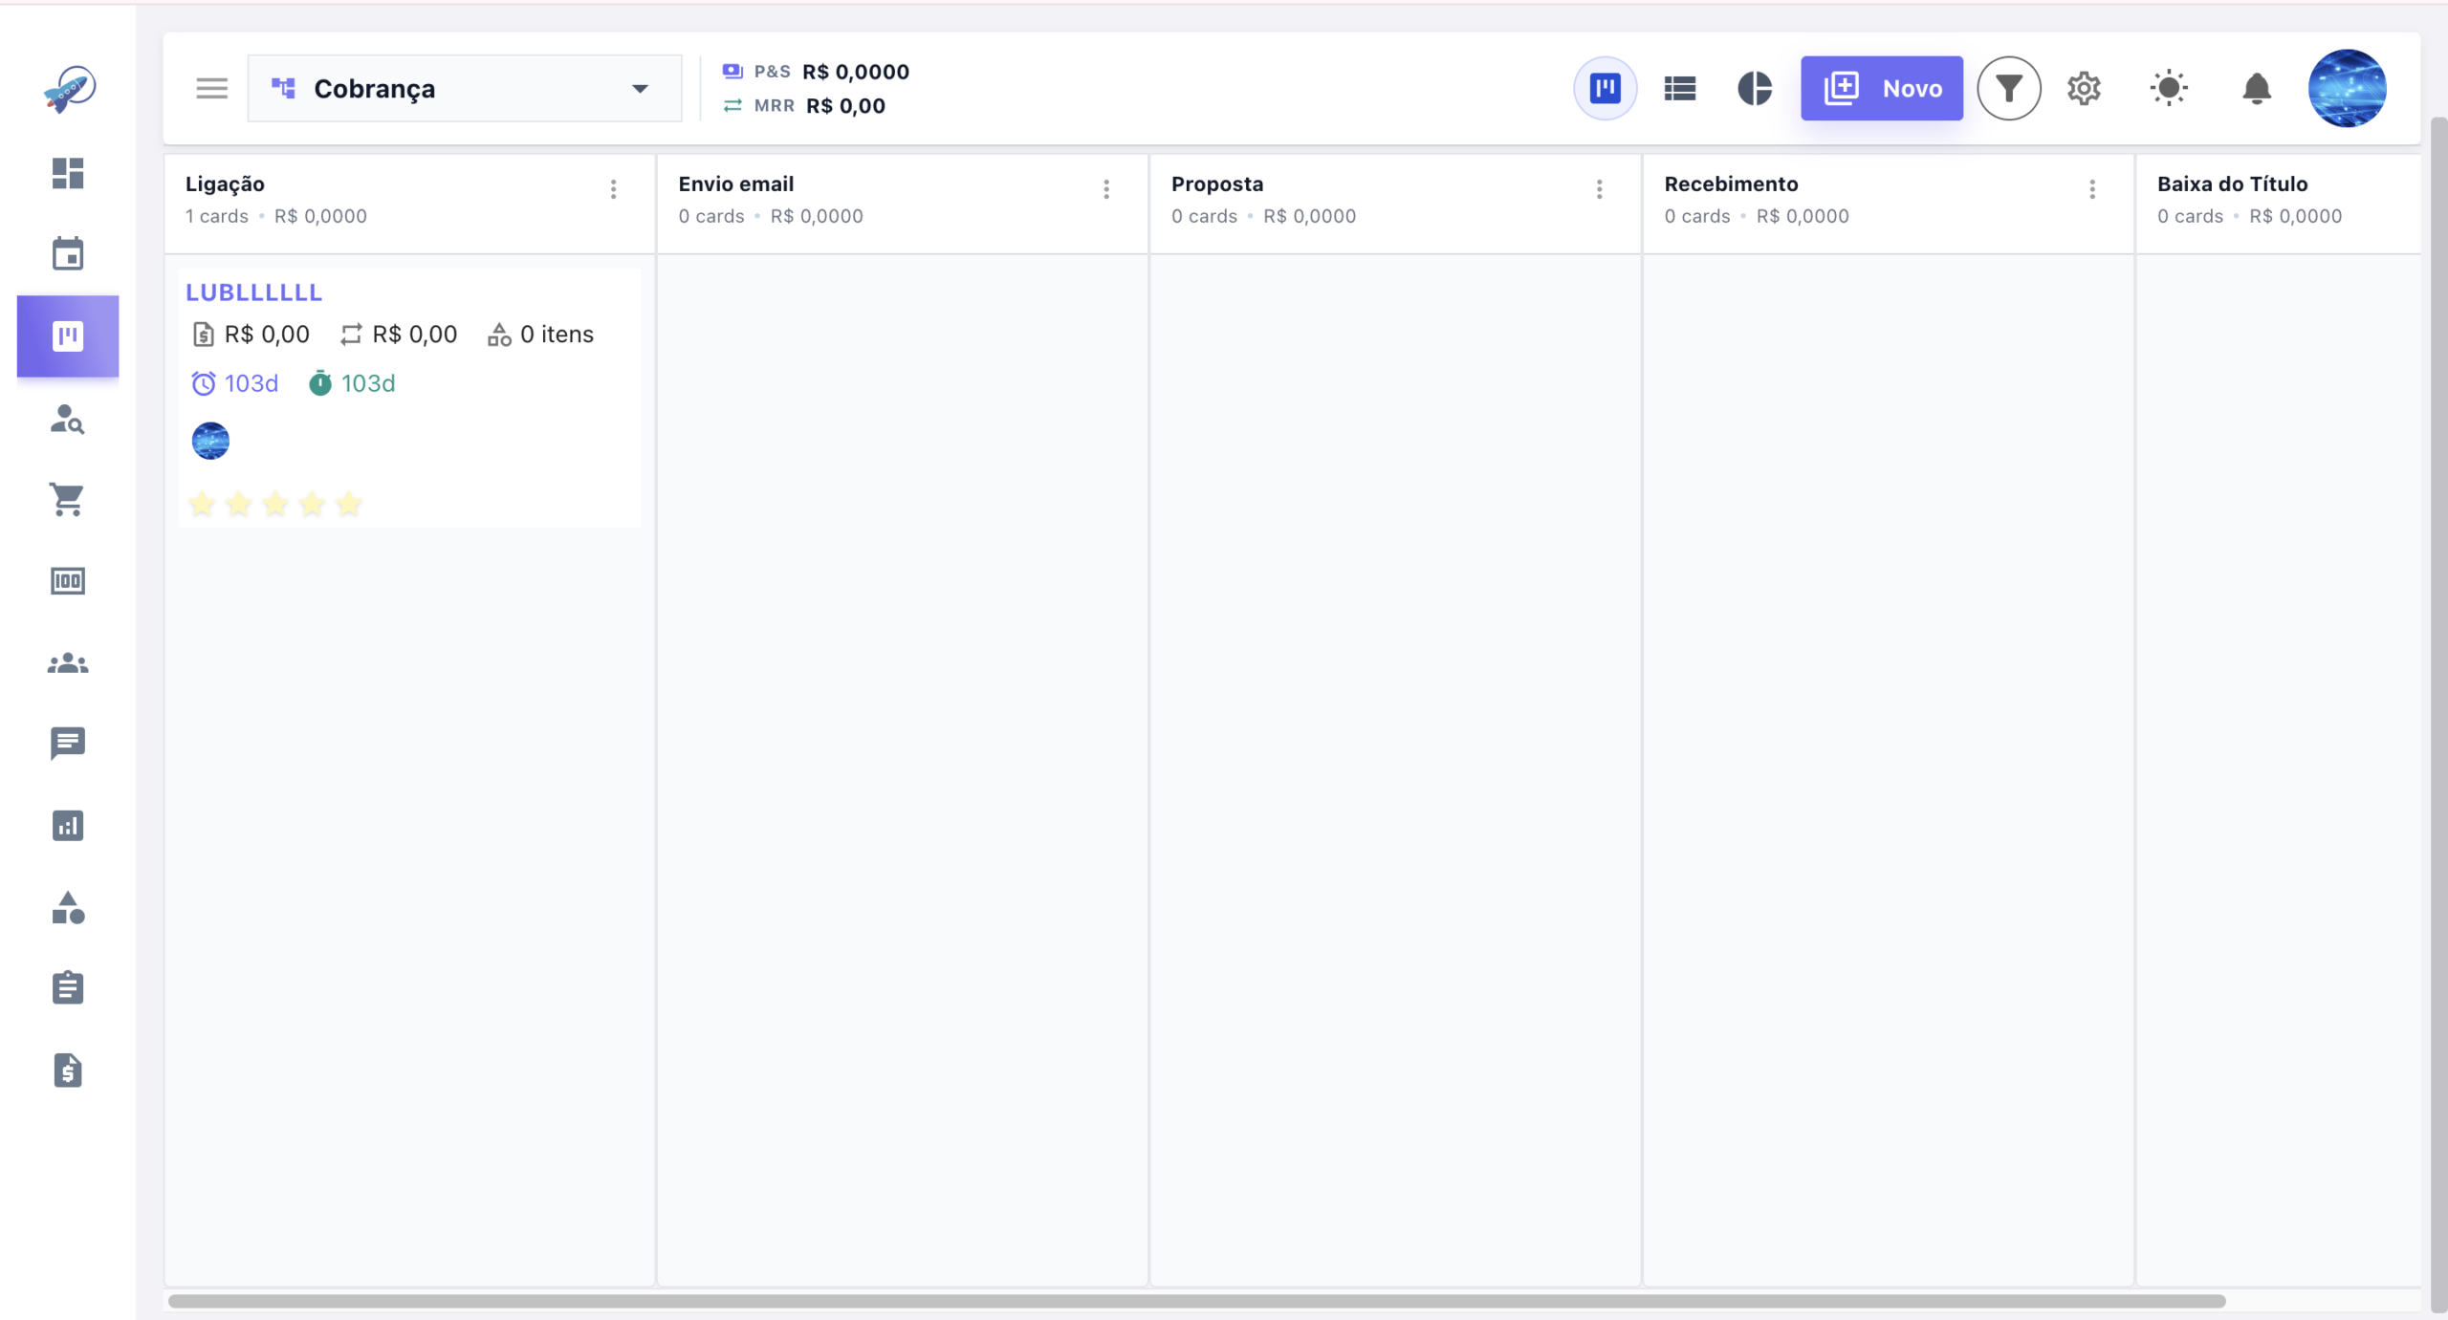Open the Proposta column options menu
The height and width of the screenshot is (1320, 2448).
[1600, 189]
